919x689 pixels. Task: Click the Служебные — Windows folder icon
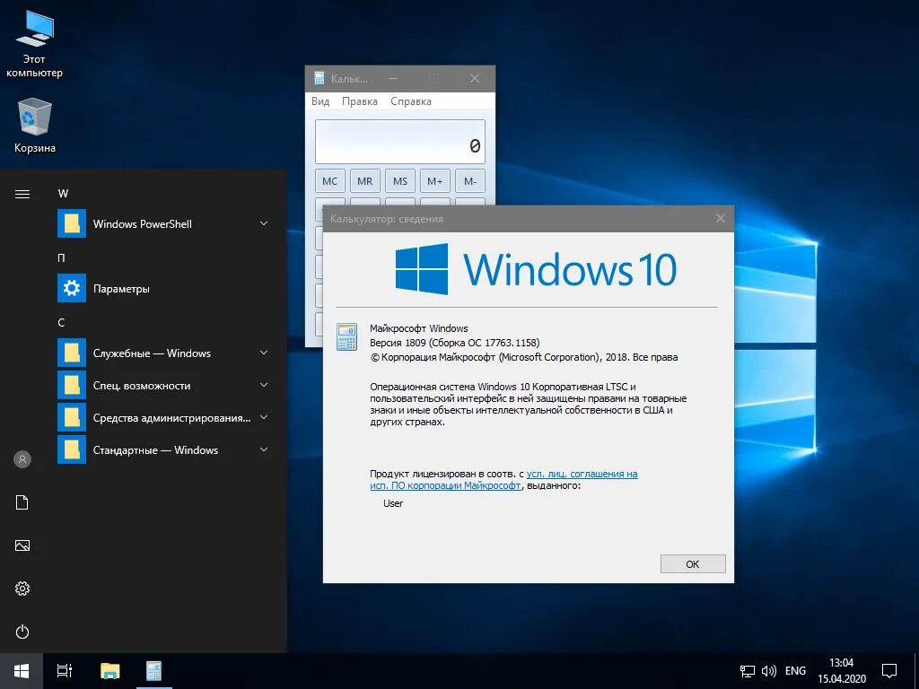[72, 353]
